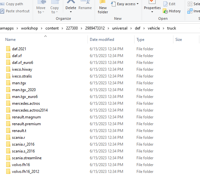Click truck in the address bar
Screen dimensions: 200x193
click(x=171, y=28)
